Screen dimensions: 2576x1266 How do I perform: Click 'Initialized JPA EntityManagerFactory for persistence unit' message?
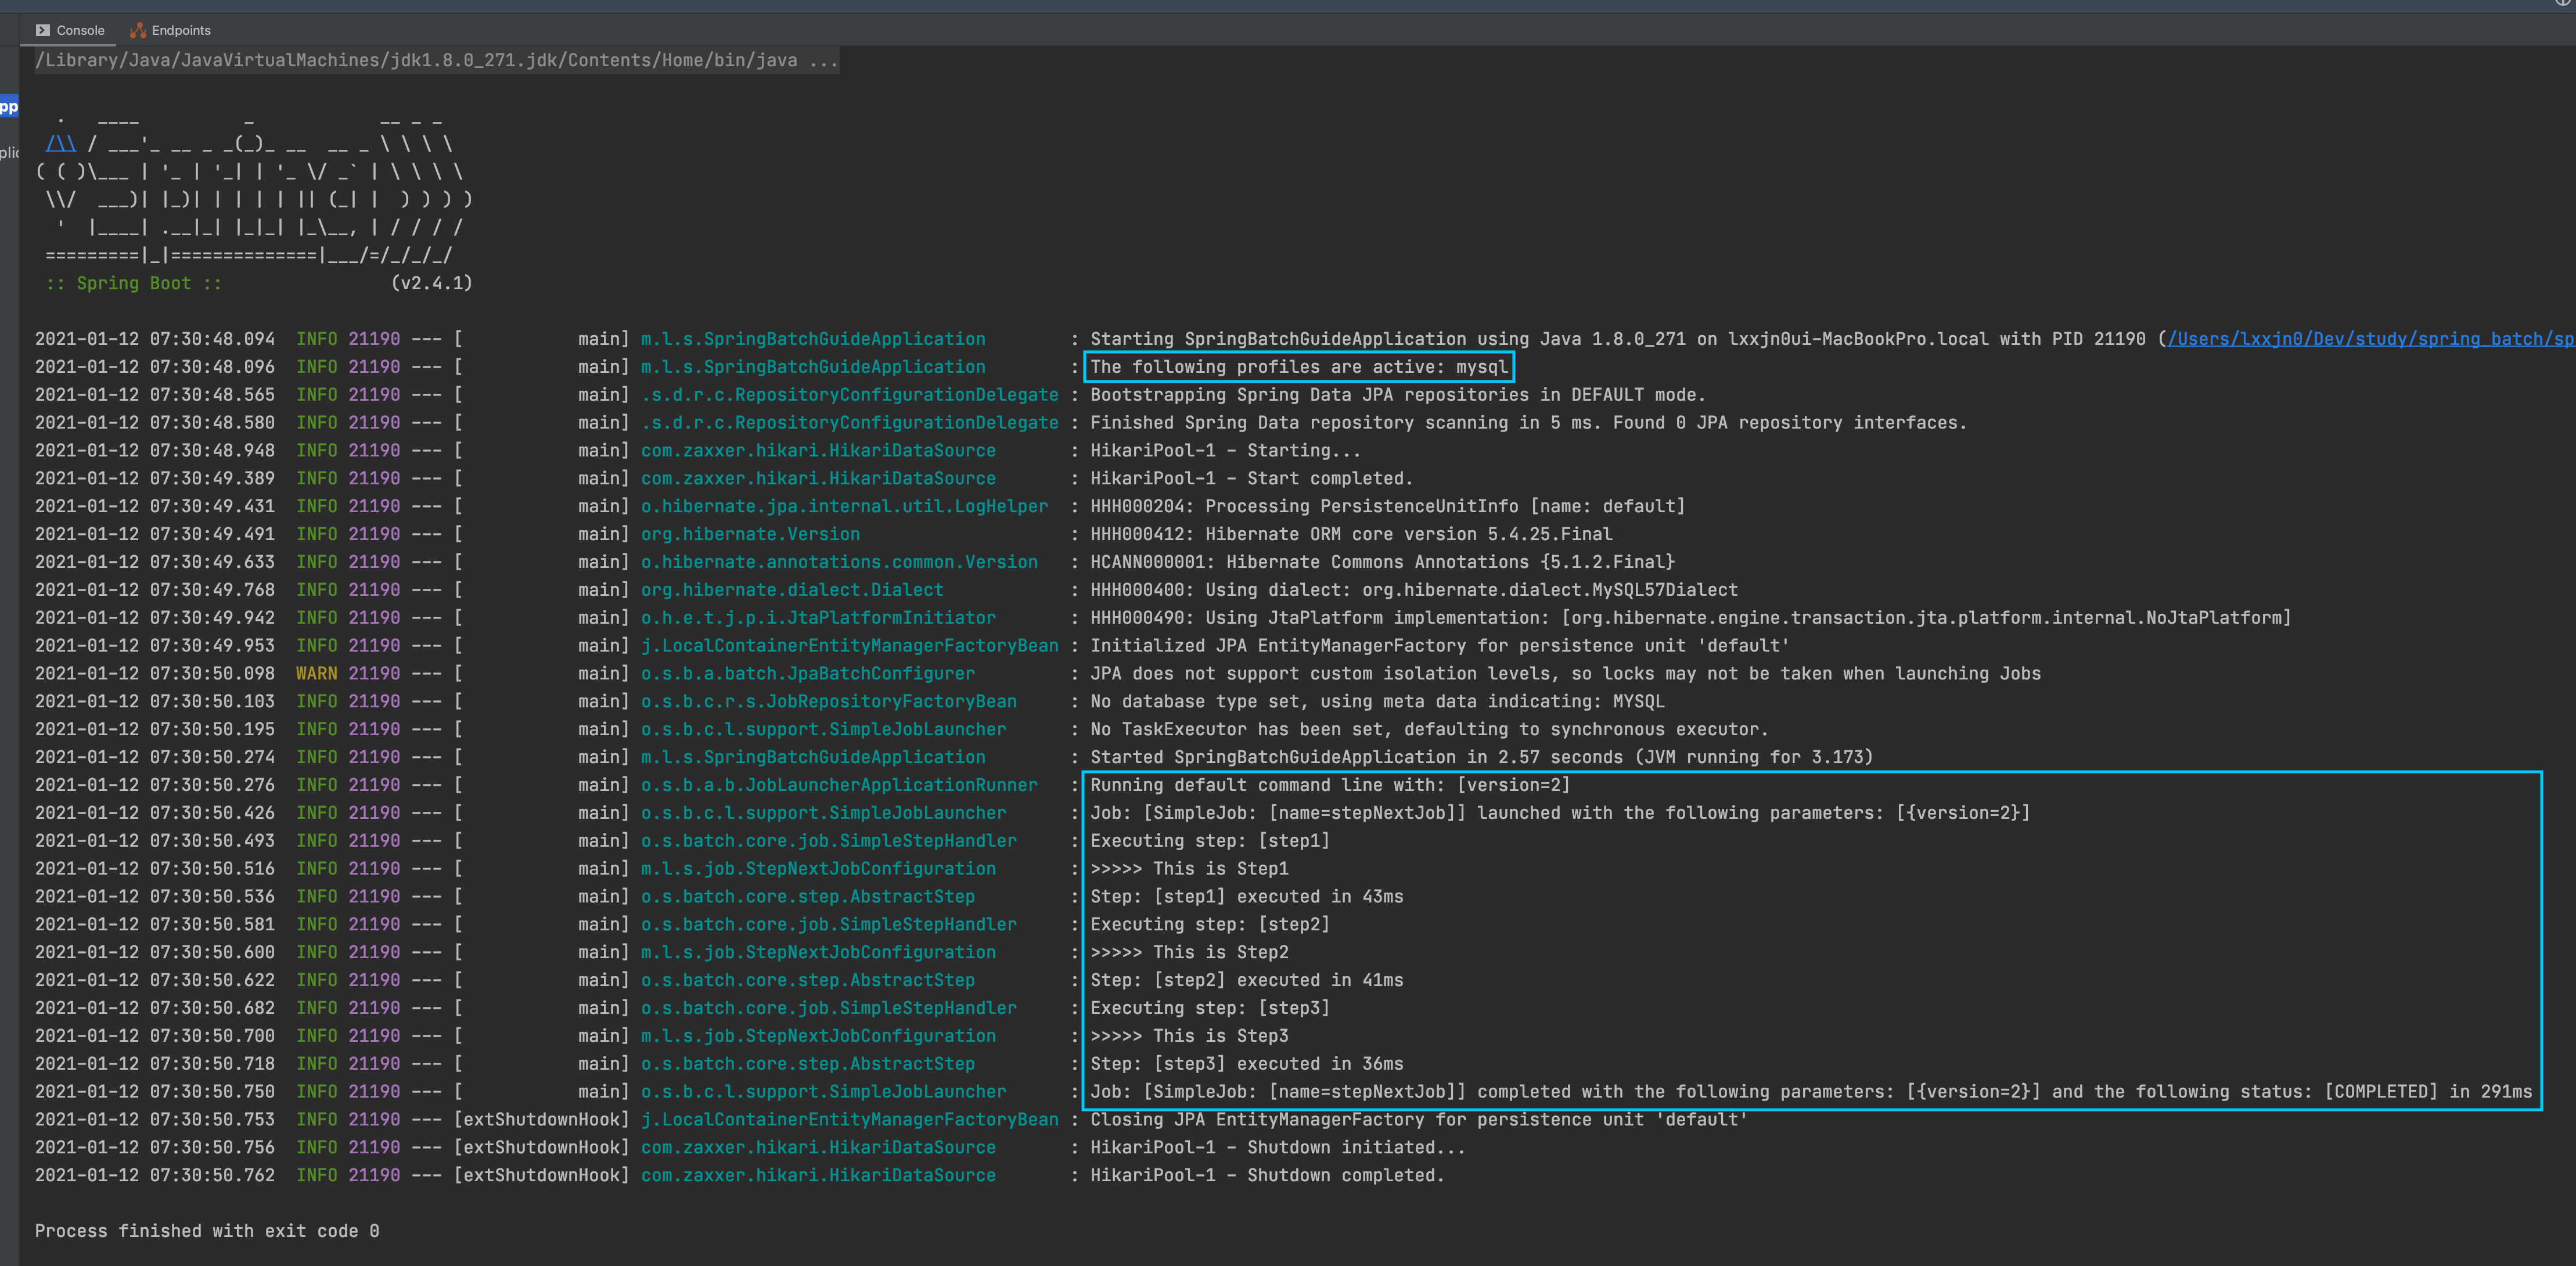coord(1440,647)
